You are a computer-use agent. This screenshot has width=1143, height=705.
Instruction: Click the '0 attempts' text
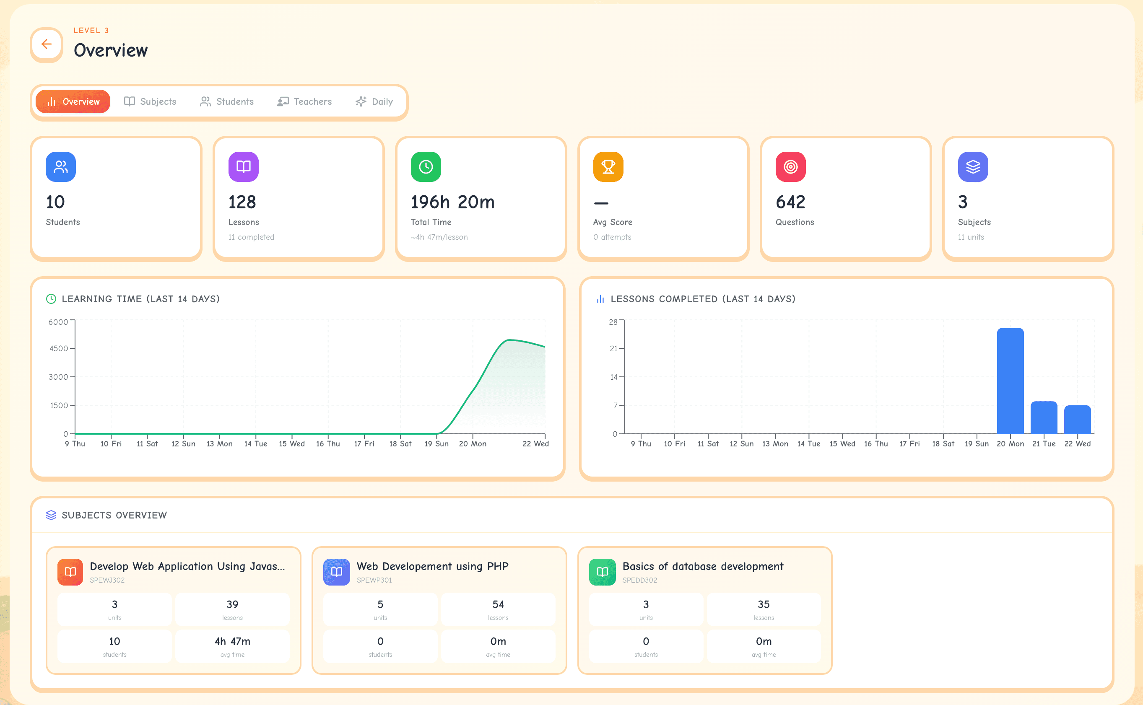pos(612,237)
